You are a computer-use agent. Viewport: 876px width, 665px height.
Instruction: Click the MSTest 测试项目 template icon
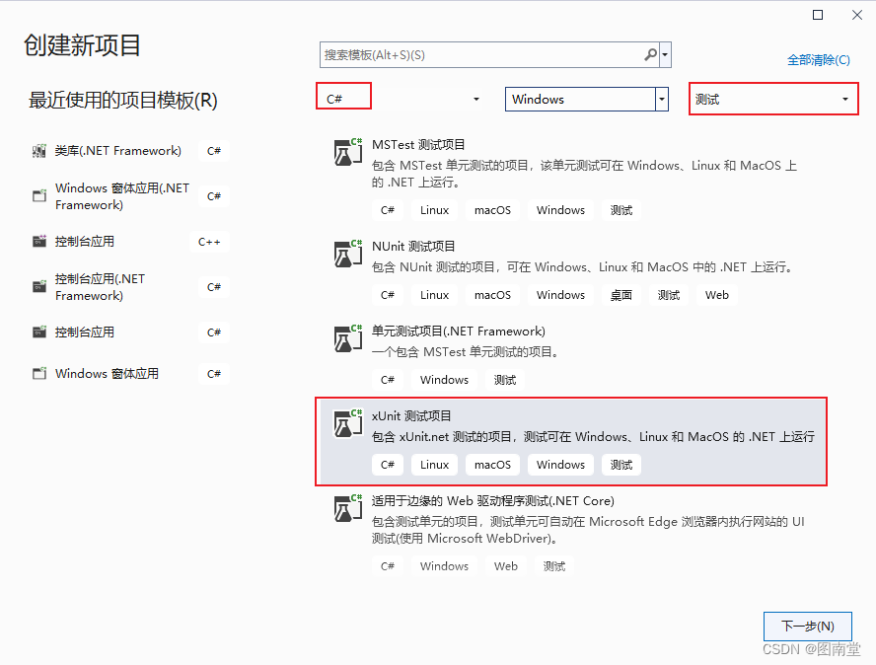[347, 153]
